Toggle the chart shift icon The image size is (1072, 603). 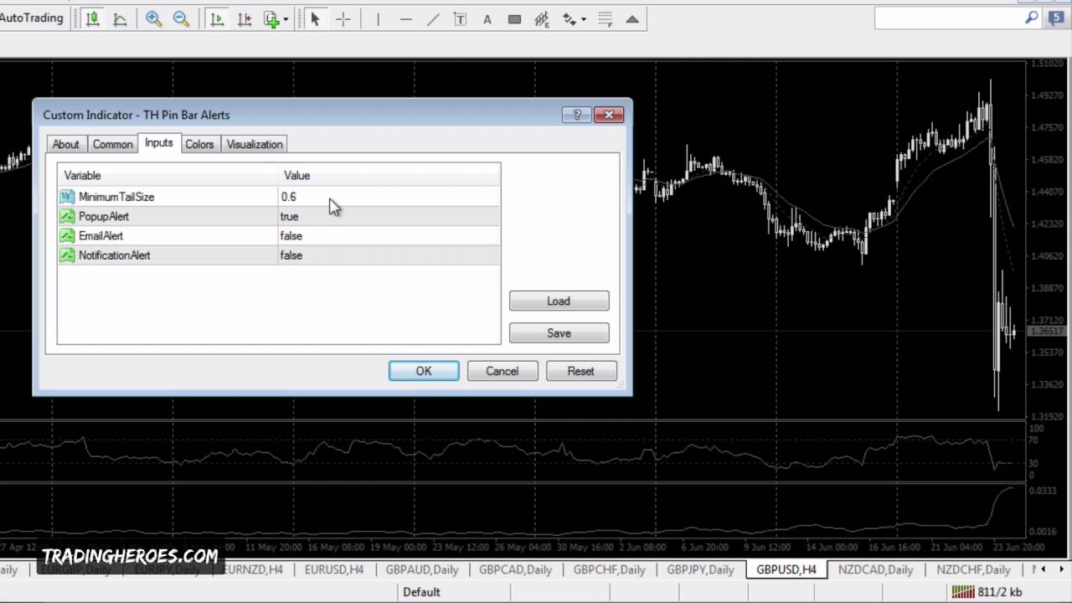[x=245, y=18]
